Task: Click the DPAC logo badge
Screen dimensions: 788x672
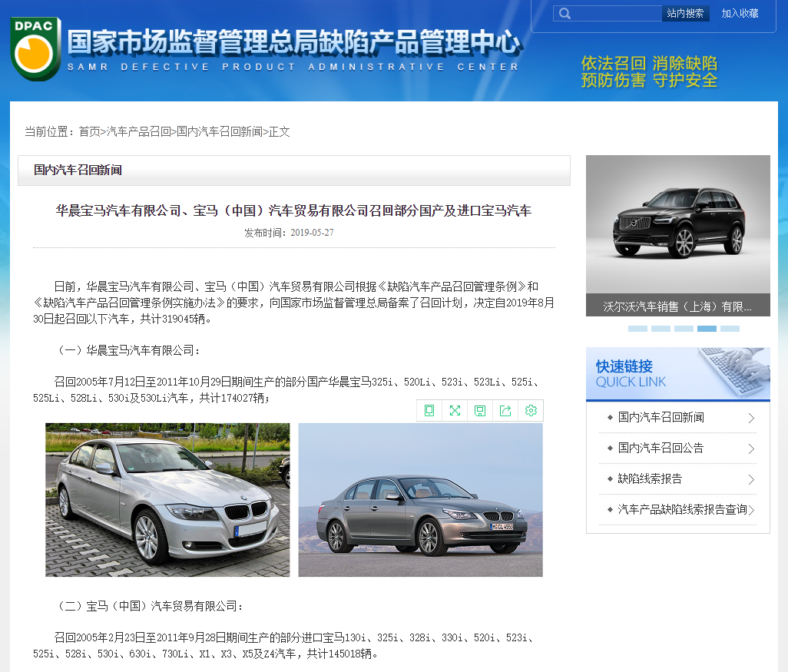Action: 35,48
